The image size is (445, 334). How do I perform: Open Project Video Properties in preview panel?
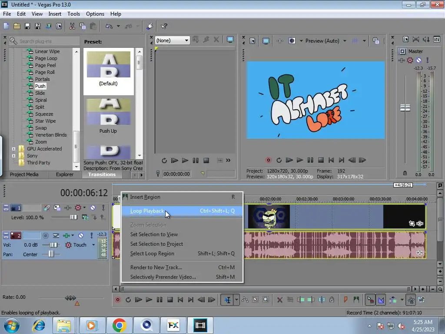click(x=252, y=41)
